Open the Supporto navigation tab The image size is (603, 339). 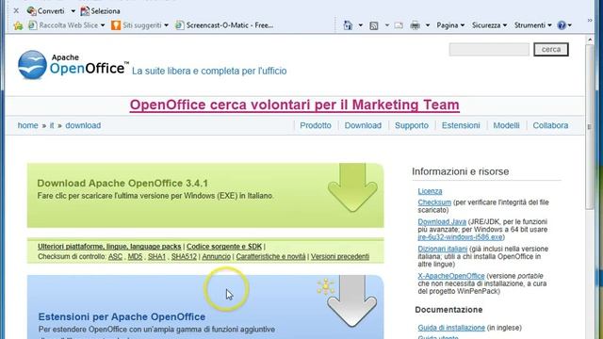(x=412, y=125)
